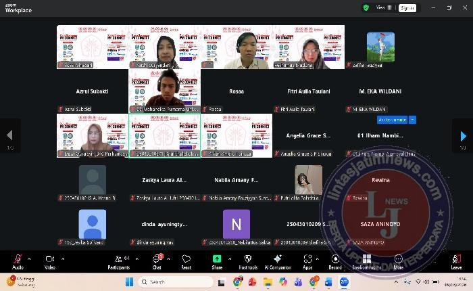Click the Sign in button
Viewport: 473px width, 291px height.
pyautogui.click(x=407, y=8)
